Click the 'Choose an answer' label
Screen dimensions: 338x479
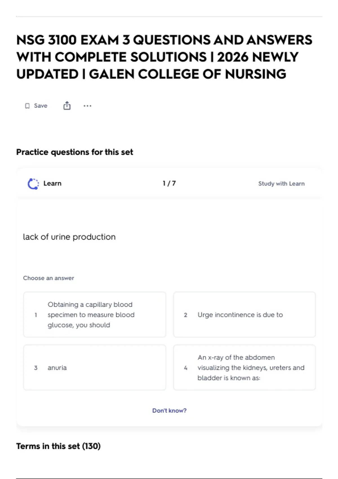(48, 278)
